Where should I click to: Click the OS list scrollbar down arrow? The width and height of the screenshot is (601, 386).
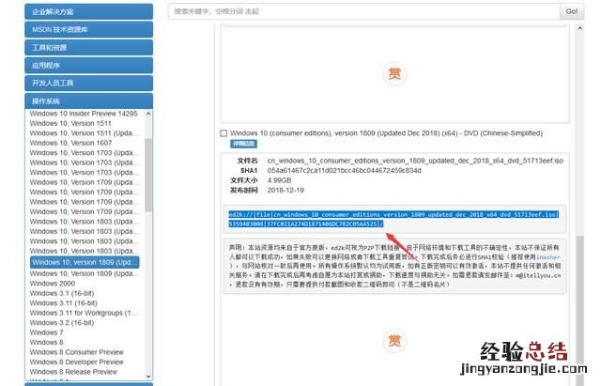click(x=148, y=377)
